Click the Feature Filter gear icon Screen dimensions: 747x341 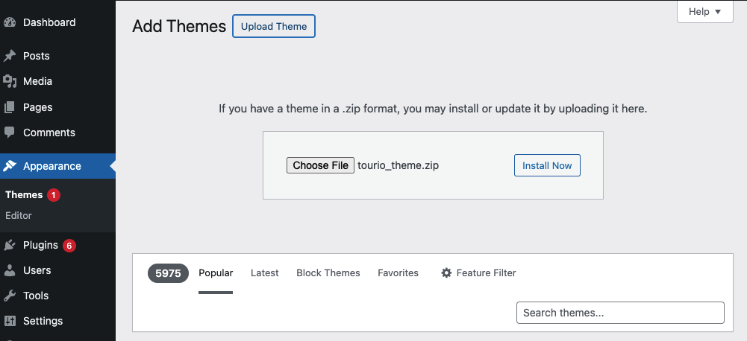(446, 273)
